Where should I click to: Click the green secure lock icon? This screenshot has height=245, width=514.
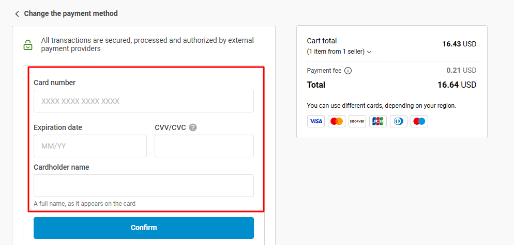pyautogui.click(x=28, y=45)
